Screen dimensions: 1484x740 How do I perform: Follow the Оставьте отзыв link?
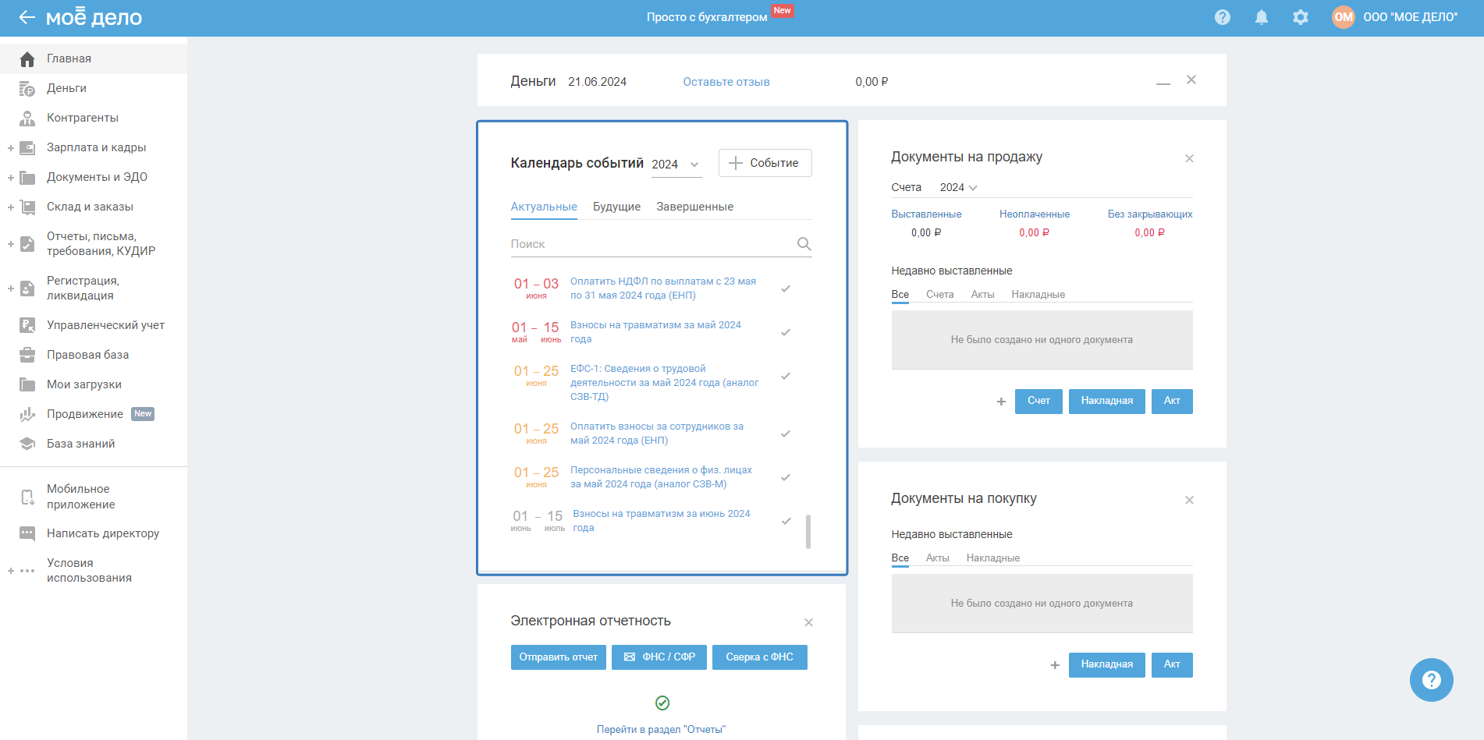(x=726, y=82)
